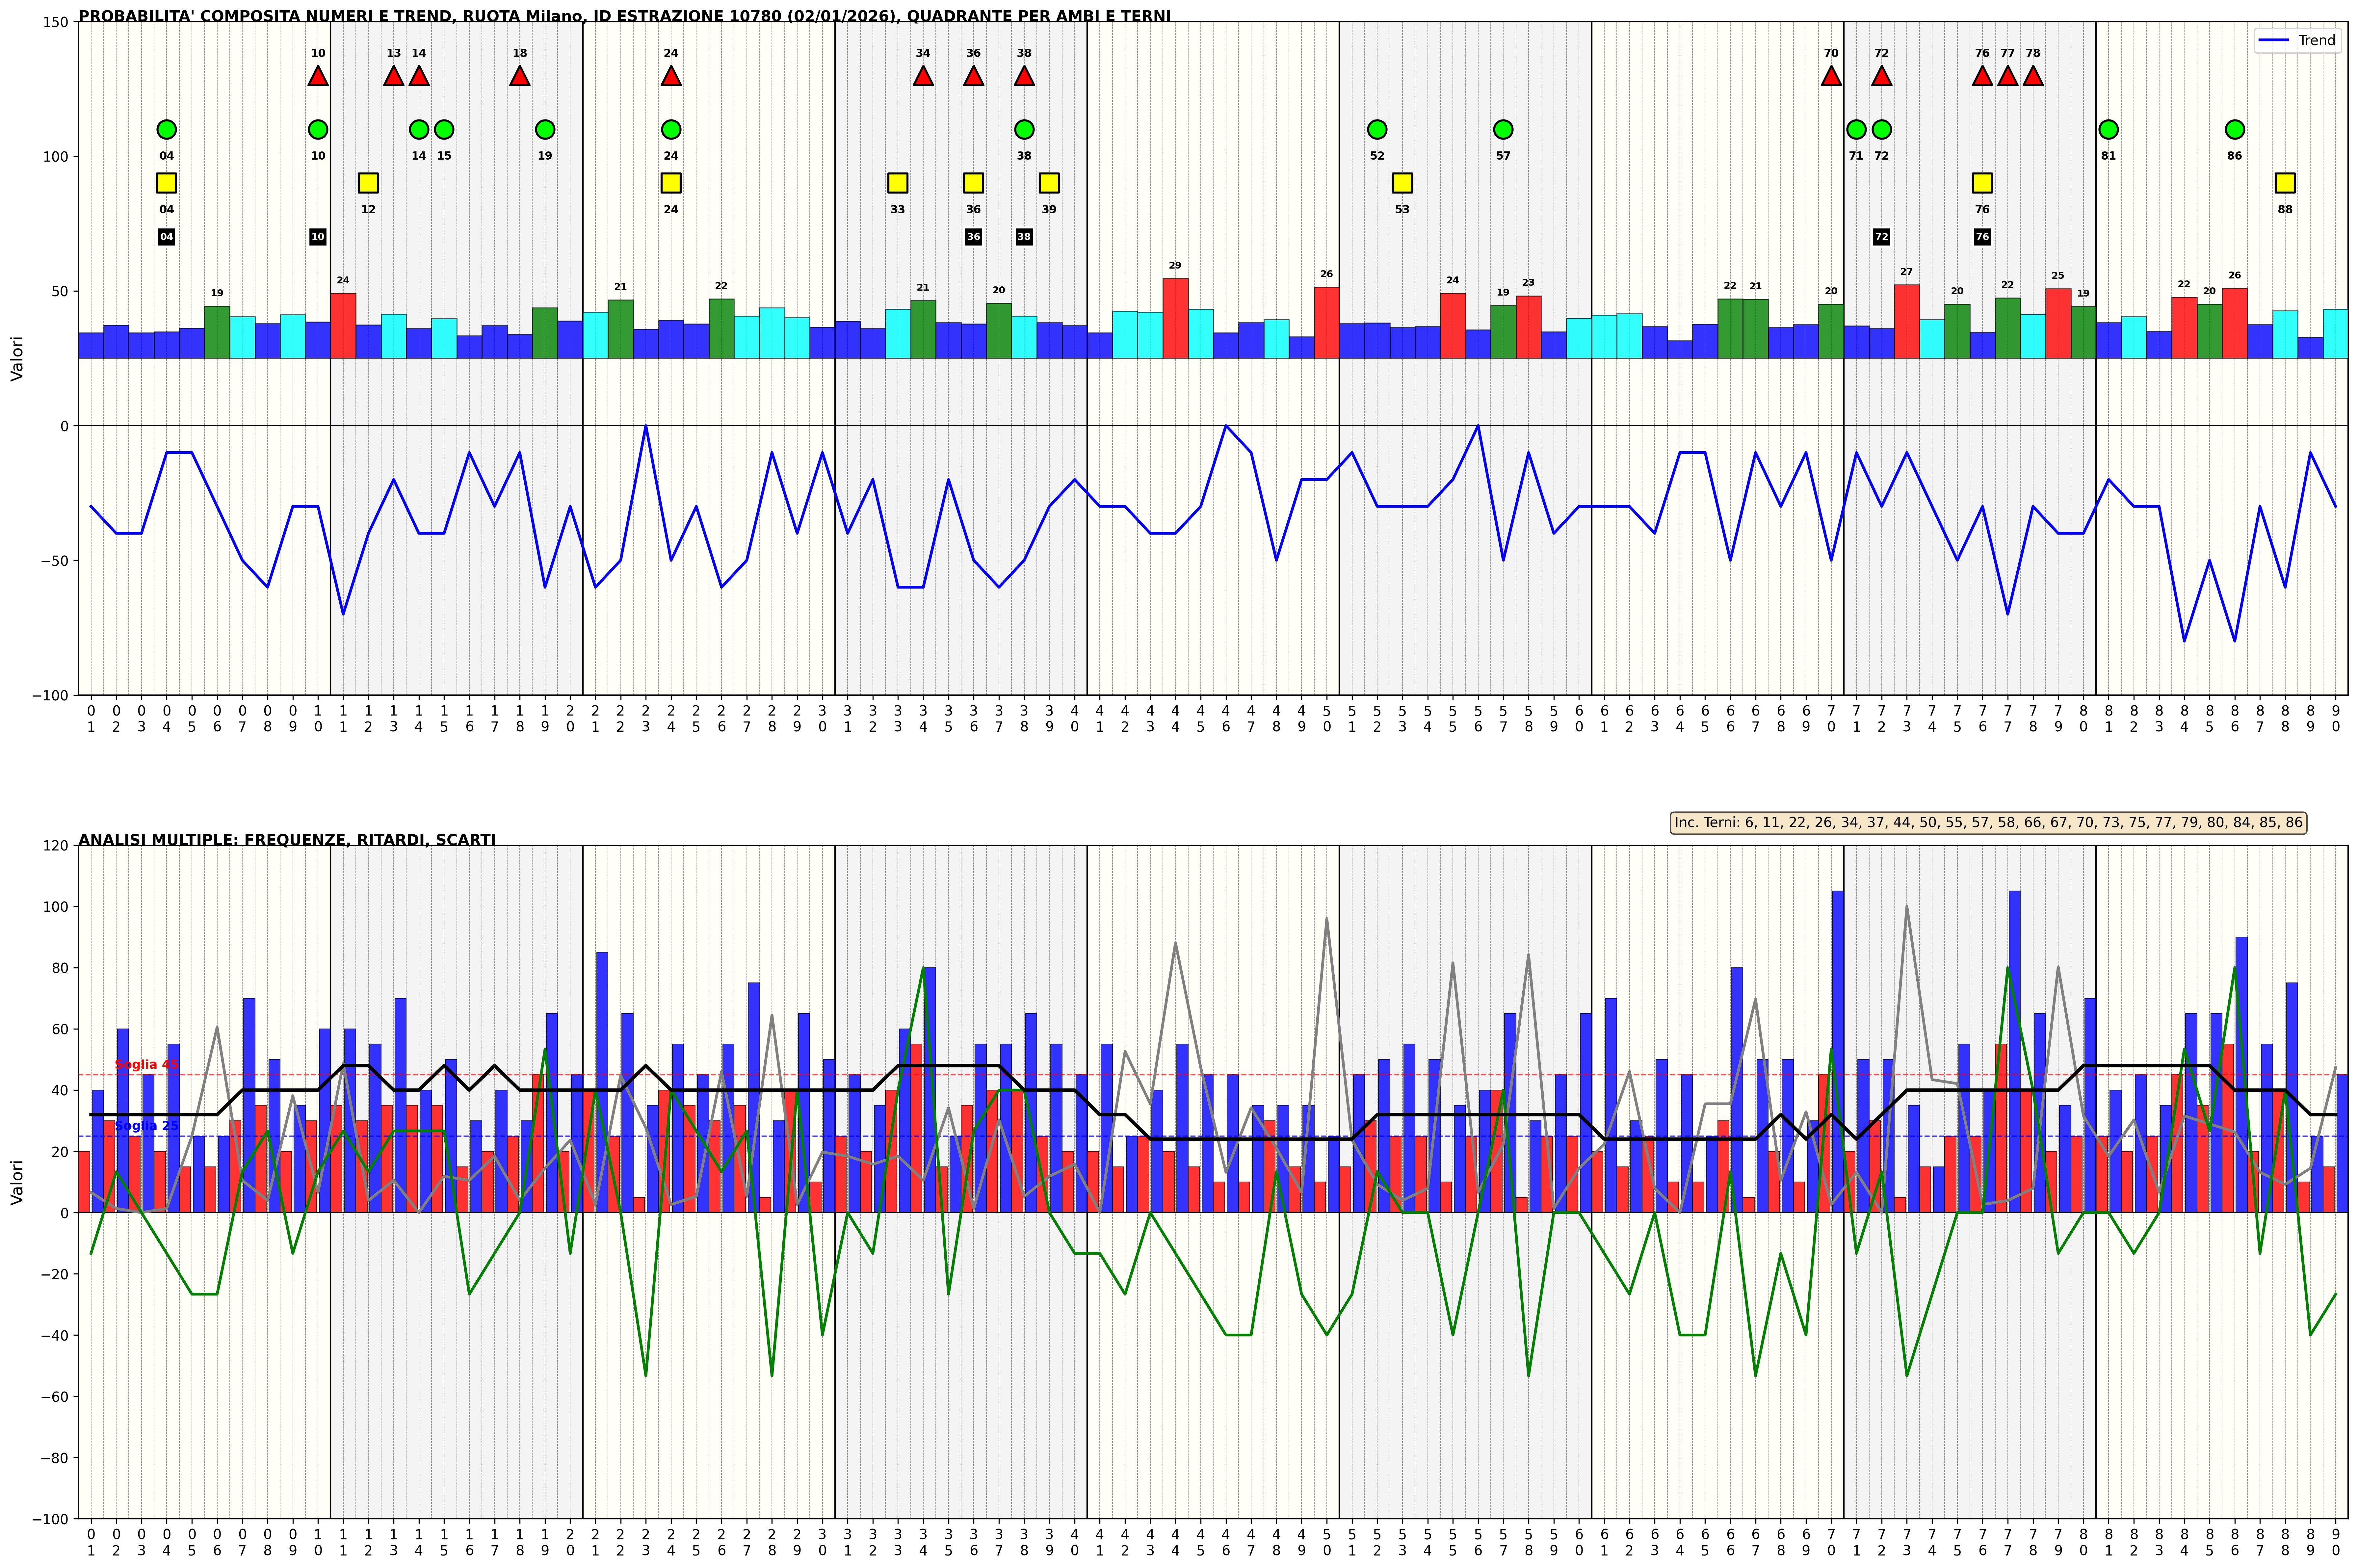Click the Inc. Terni number list box
This screenshot has width=2358, height=1568.
click(x=1988, y=823)
